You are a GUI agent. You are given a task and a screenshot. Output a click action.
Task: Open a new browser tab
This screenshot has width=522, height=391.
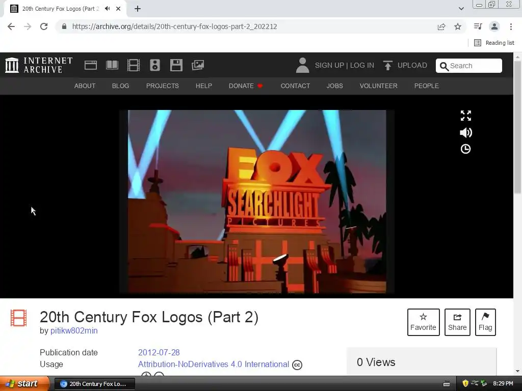(x=138, y=9)
